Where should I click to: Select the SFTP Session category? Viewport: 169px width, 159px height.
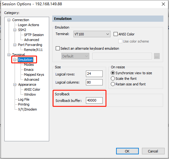[x=34, y=35]
